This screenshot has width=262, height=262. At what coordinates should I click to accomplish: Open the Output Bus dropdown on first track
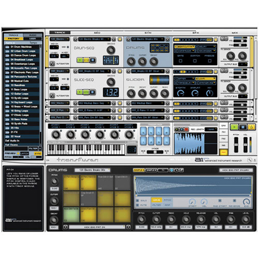[243, 64]
